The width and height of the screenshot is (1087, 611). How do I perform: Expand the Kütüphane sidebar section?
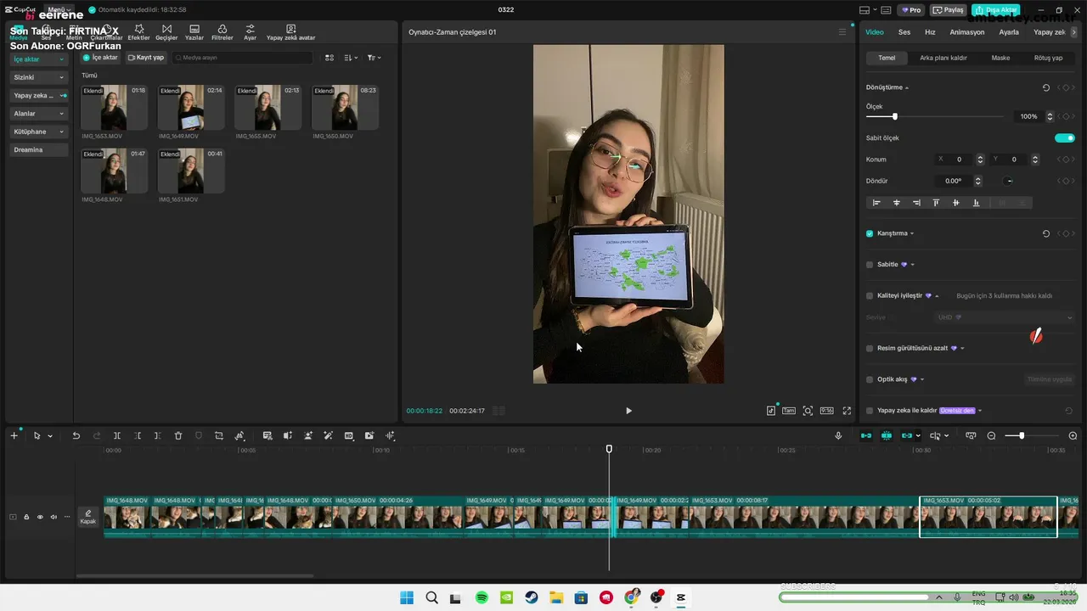click(x=38, y=132)
